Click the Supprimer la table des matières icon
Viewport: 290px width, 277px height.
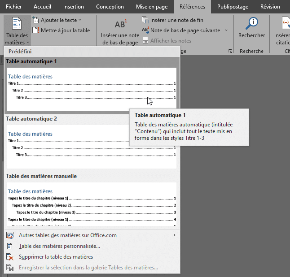(x=10, y=257)
